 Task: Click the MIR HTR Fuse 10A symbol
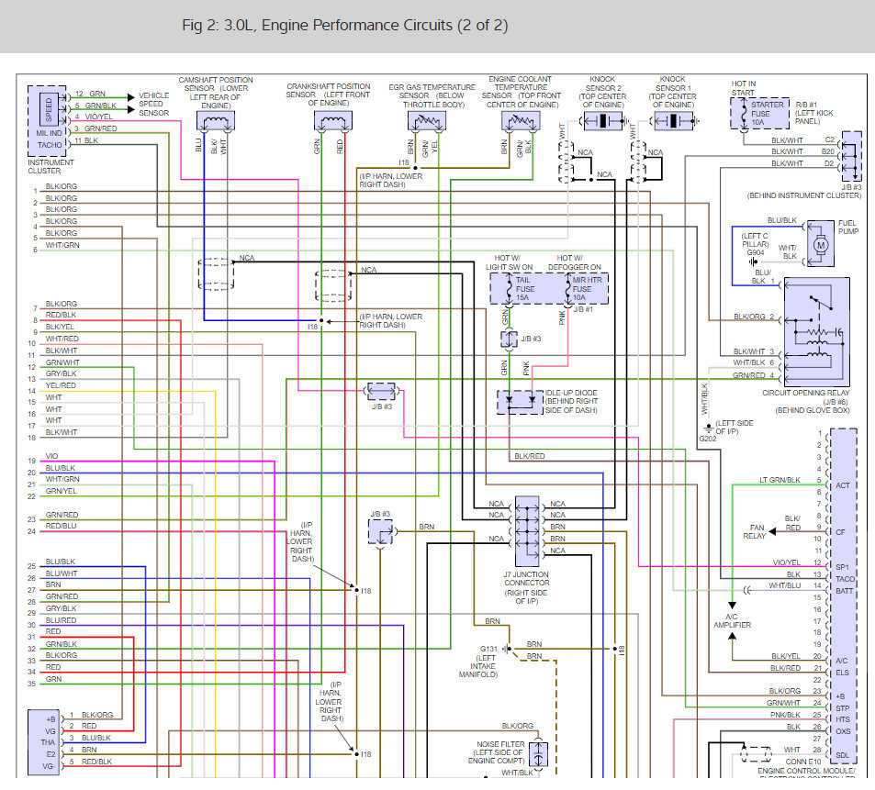(568, 289)
